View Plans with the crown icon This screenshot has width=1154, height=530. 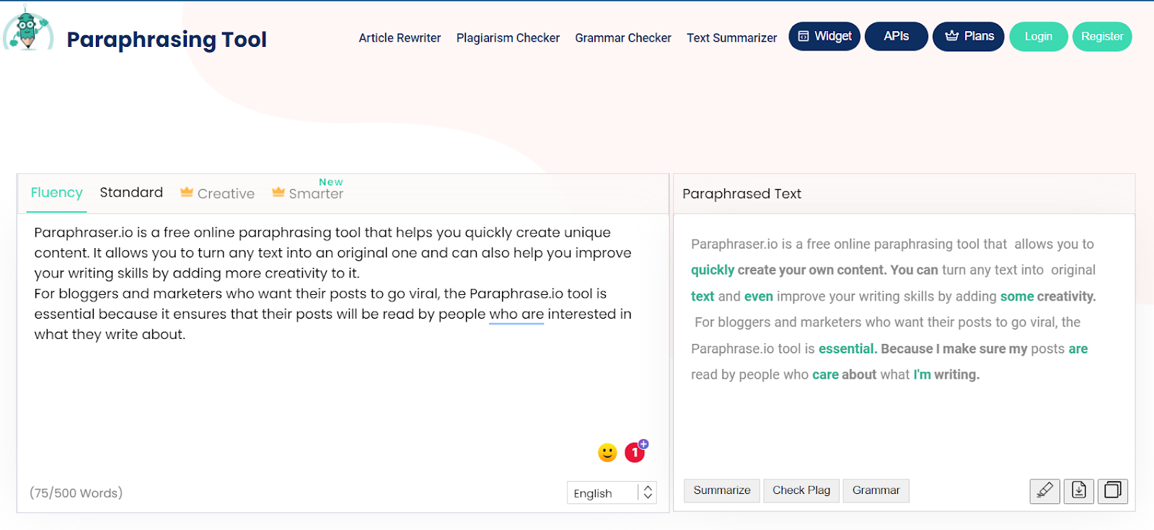[x=969, y=36]
